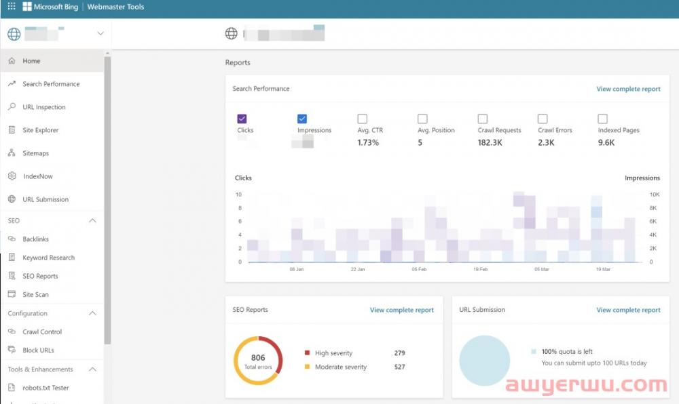Click the Site Explorer icon
Screen dimensions: 679x404
pos(12,130)
